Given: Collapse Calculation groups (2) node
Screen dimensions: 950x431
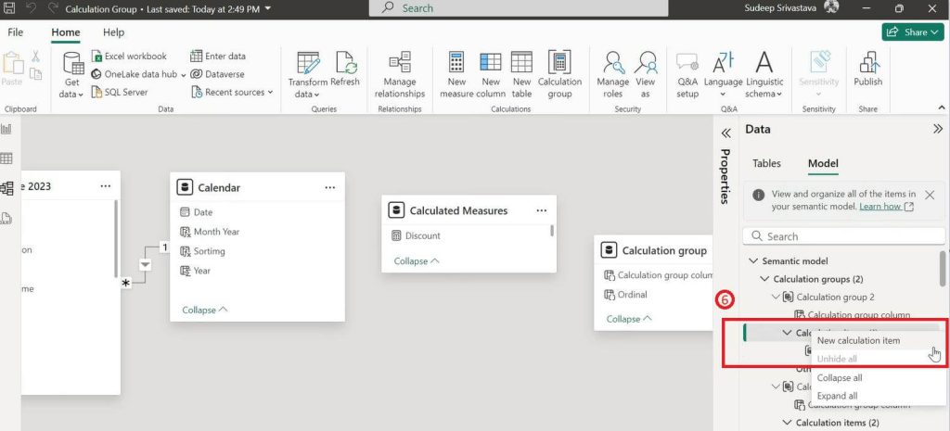Looking at the screenshot, I should point(764,279).
